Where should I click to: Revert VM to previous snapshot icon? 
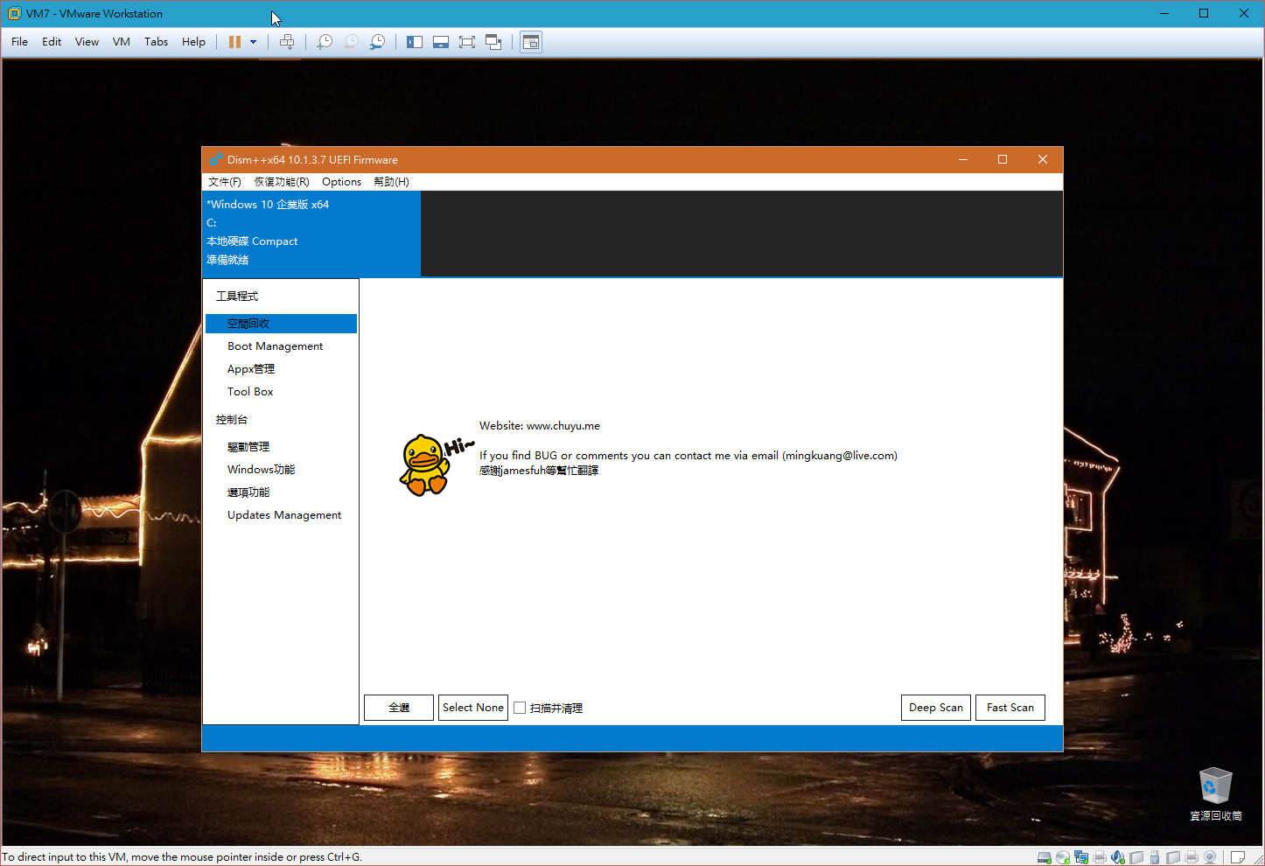351,42
